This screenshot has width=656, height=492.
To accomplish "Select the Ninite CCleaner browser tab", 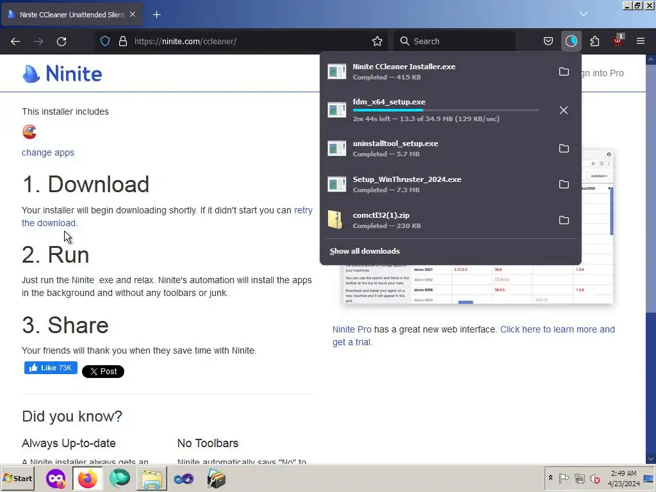I will (72, 15).
